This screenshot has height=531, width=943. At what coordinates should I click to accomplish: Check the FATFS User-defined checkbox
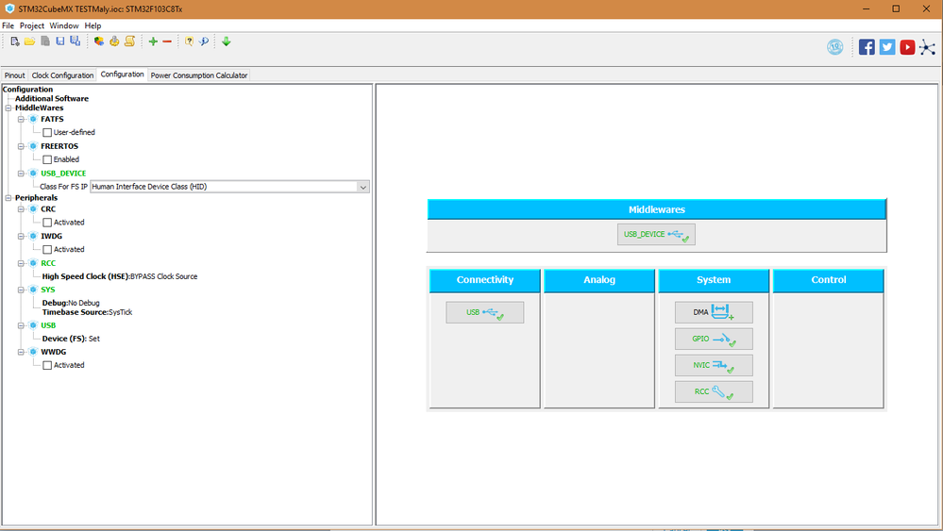pyautogui.click(x=47, y=132)
